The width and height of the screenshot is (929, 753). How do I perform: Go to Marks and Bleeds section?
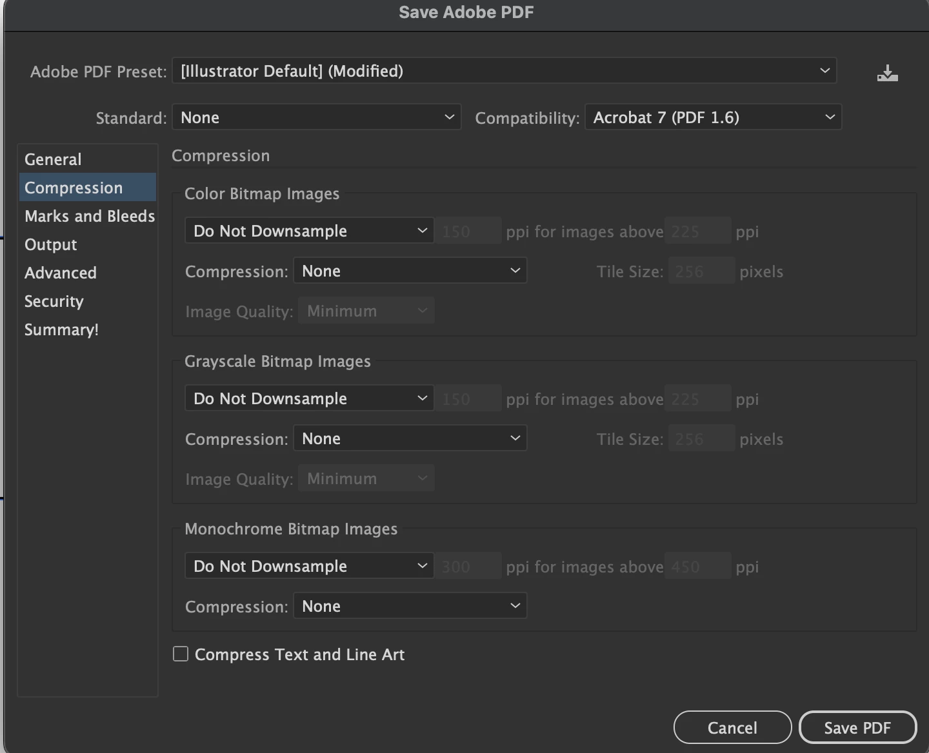coord(88,216)
